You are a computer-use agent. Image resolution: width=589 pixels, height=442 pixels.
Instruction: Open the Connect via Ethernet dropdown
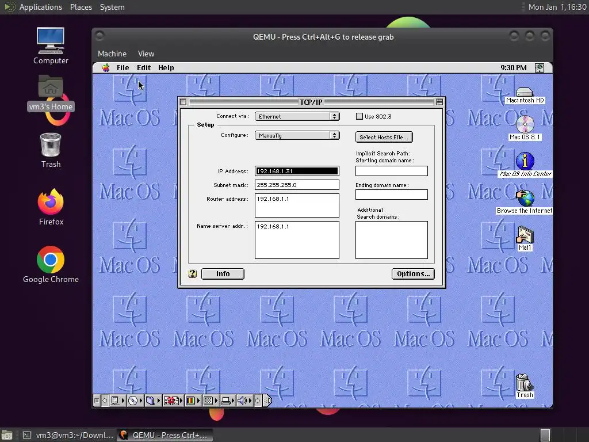[x=297, y=116]
